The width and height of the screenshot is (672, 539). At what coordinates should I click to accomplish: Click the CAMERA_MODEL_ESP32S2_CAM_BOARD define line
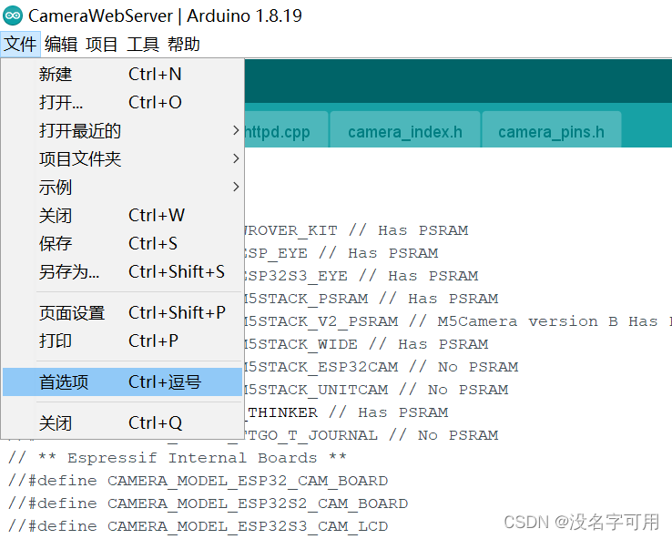tap(208, 503)
